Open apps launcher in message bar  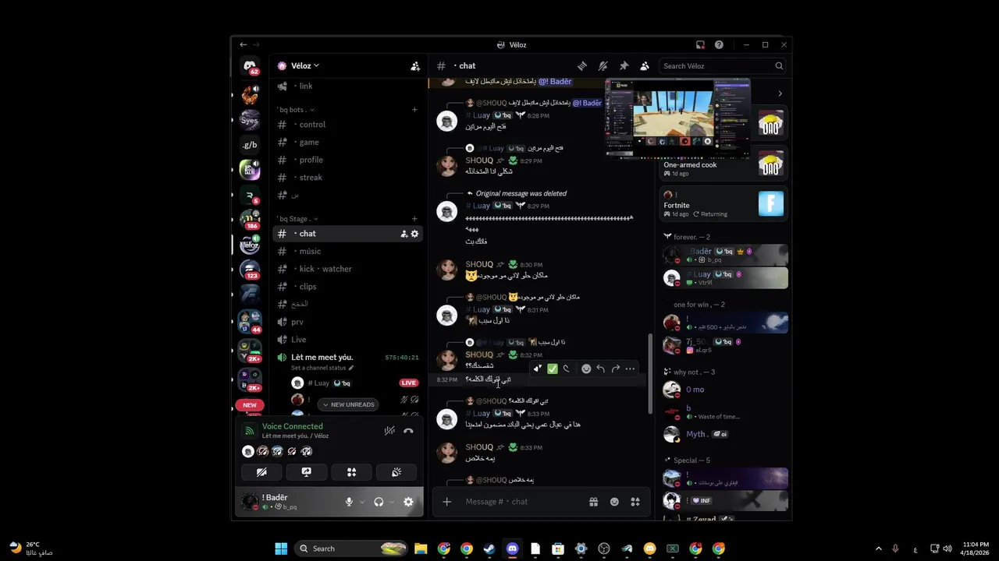pos(635,502)
